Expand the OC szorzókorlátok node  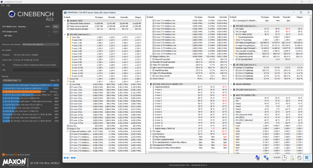(234, 59)
